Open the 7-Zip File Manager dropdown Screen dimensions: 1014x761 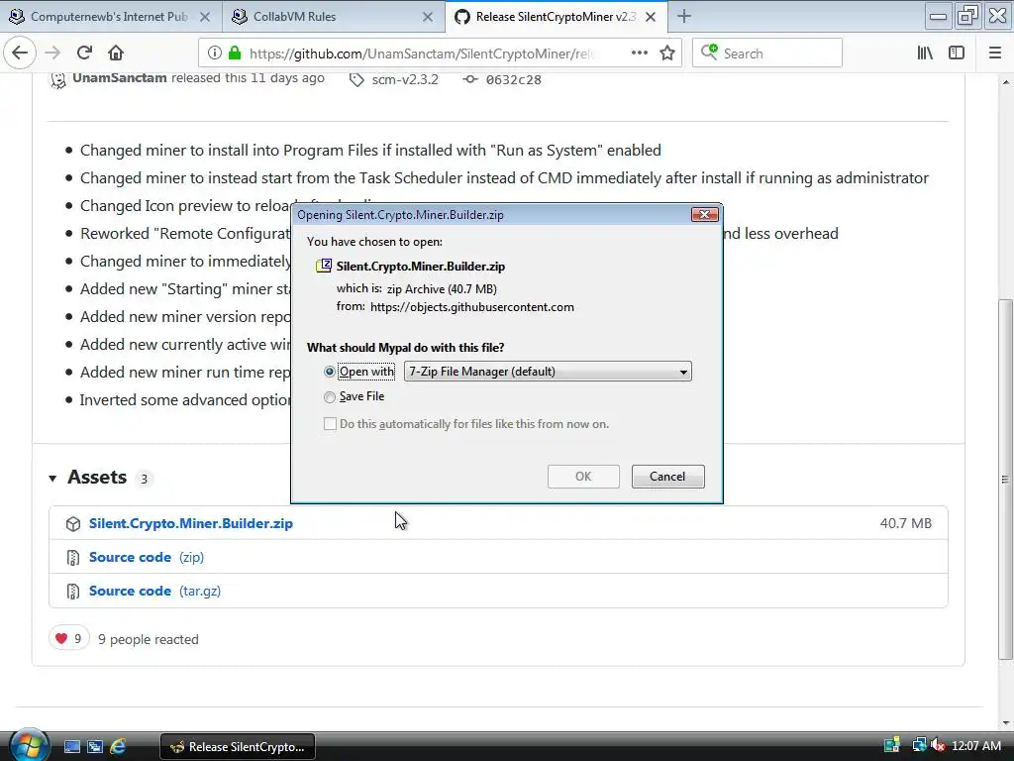pyautogui.click(x=548, y=372)
